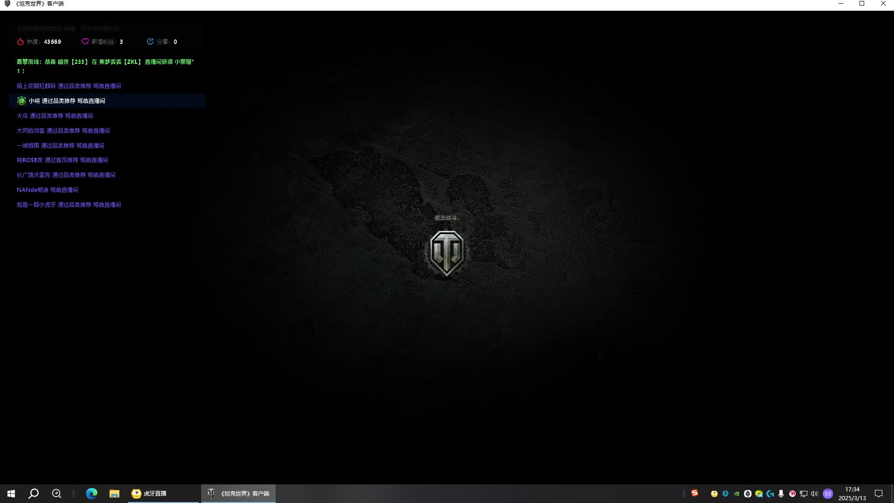Viewport: 894px width, 503px height.
Task: Click the purple 93 tray badge
Action: 828,494
